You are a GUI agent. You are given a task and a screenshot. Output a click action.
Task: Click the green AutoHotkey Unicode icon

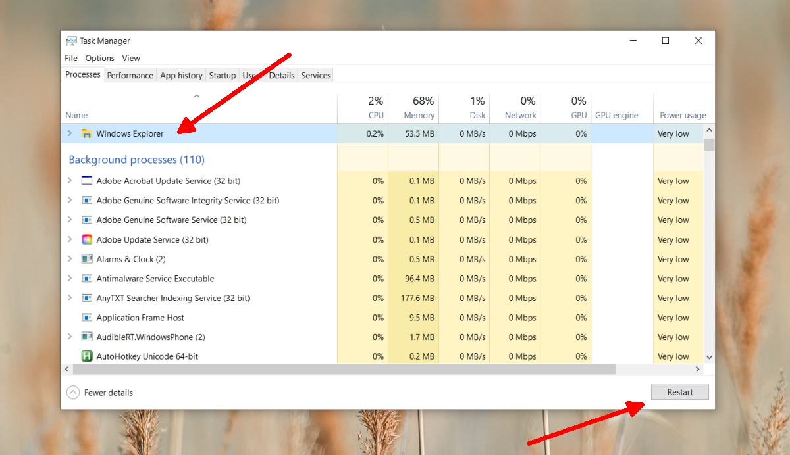[x=86, y=356]
